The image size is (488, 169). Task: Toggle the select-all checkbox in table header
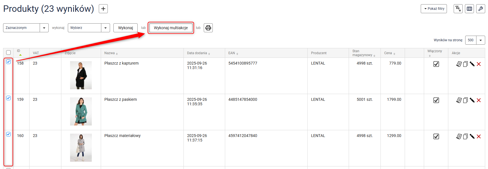coord(8,52)
